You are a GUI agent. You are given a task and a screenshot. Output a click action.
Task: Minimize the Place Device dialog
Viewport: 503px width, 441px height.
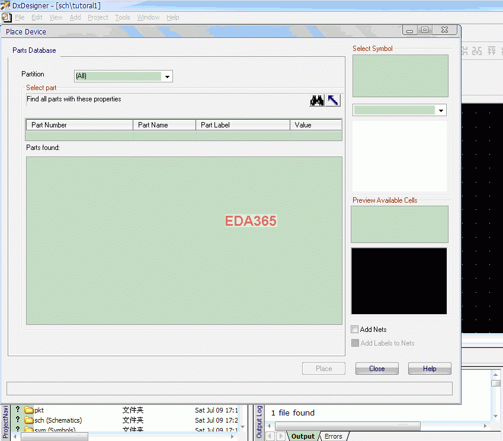pyautogui.click(x=409, y=30)
